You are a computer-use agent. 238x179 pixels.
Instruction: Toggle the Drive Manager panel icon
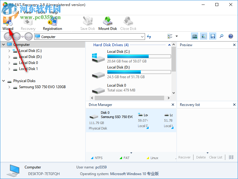coord(195,36)
